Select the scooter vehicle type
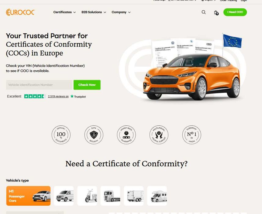The height and width of the screenshot is (214, 262). point(87,196)
